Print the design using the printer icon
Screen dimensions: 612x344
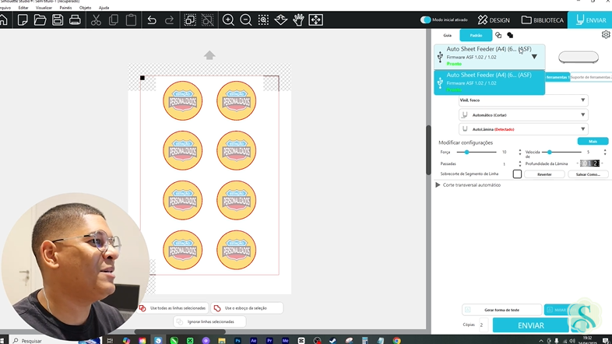pos(75,20)
